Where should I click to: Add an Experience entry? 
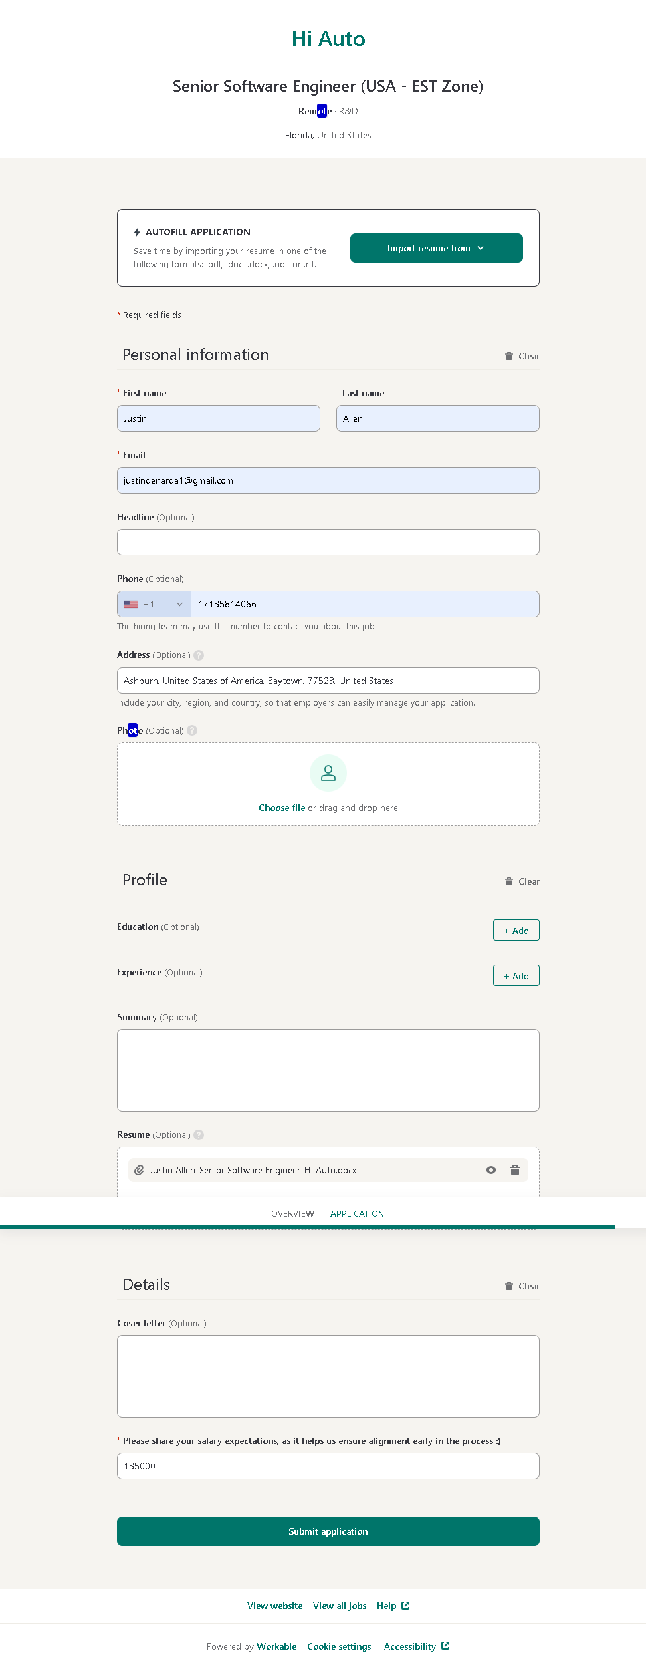[516, 975]
